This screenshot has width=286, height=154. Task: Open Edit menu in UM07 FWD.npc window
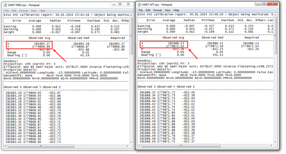click(15, 10)
